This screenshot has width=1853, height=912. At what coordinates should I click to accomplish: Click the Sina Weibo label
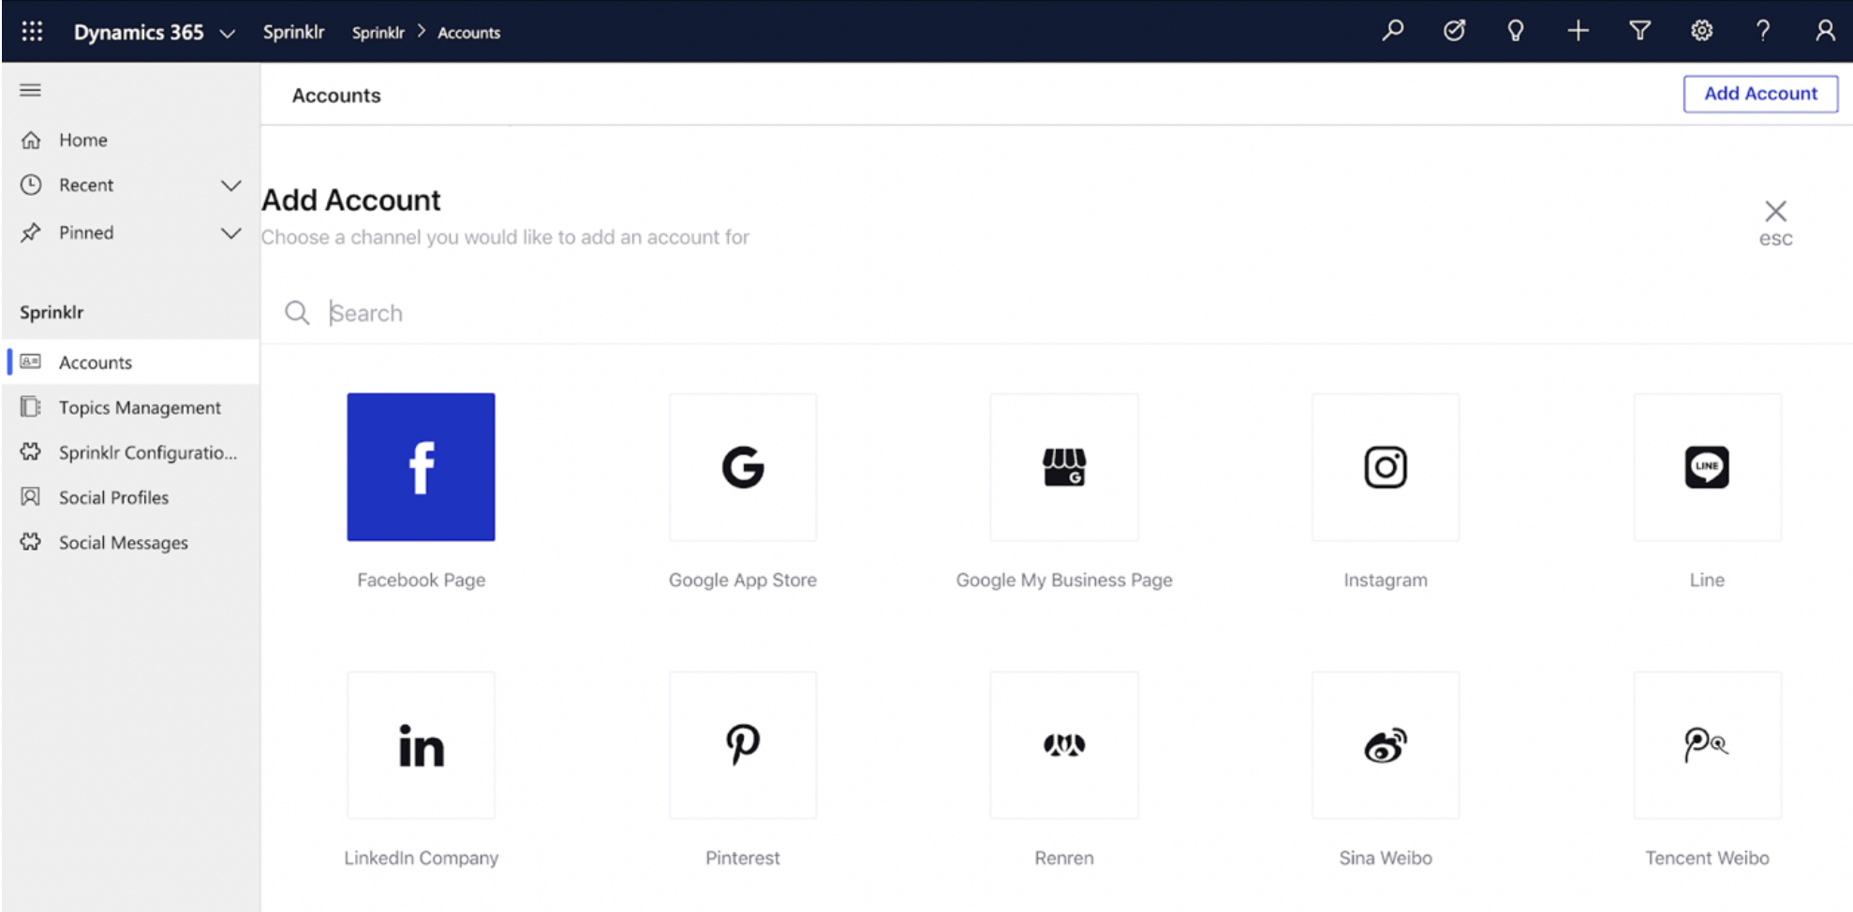pos(1386,858)
